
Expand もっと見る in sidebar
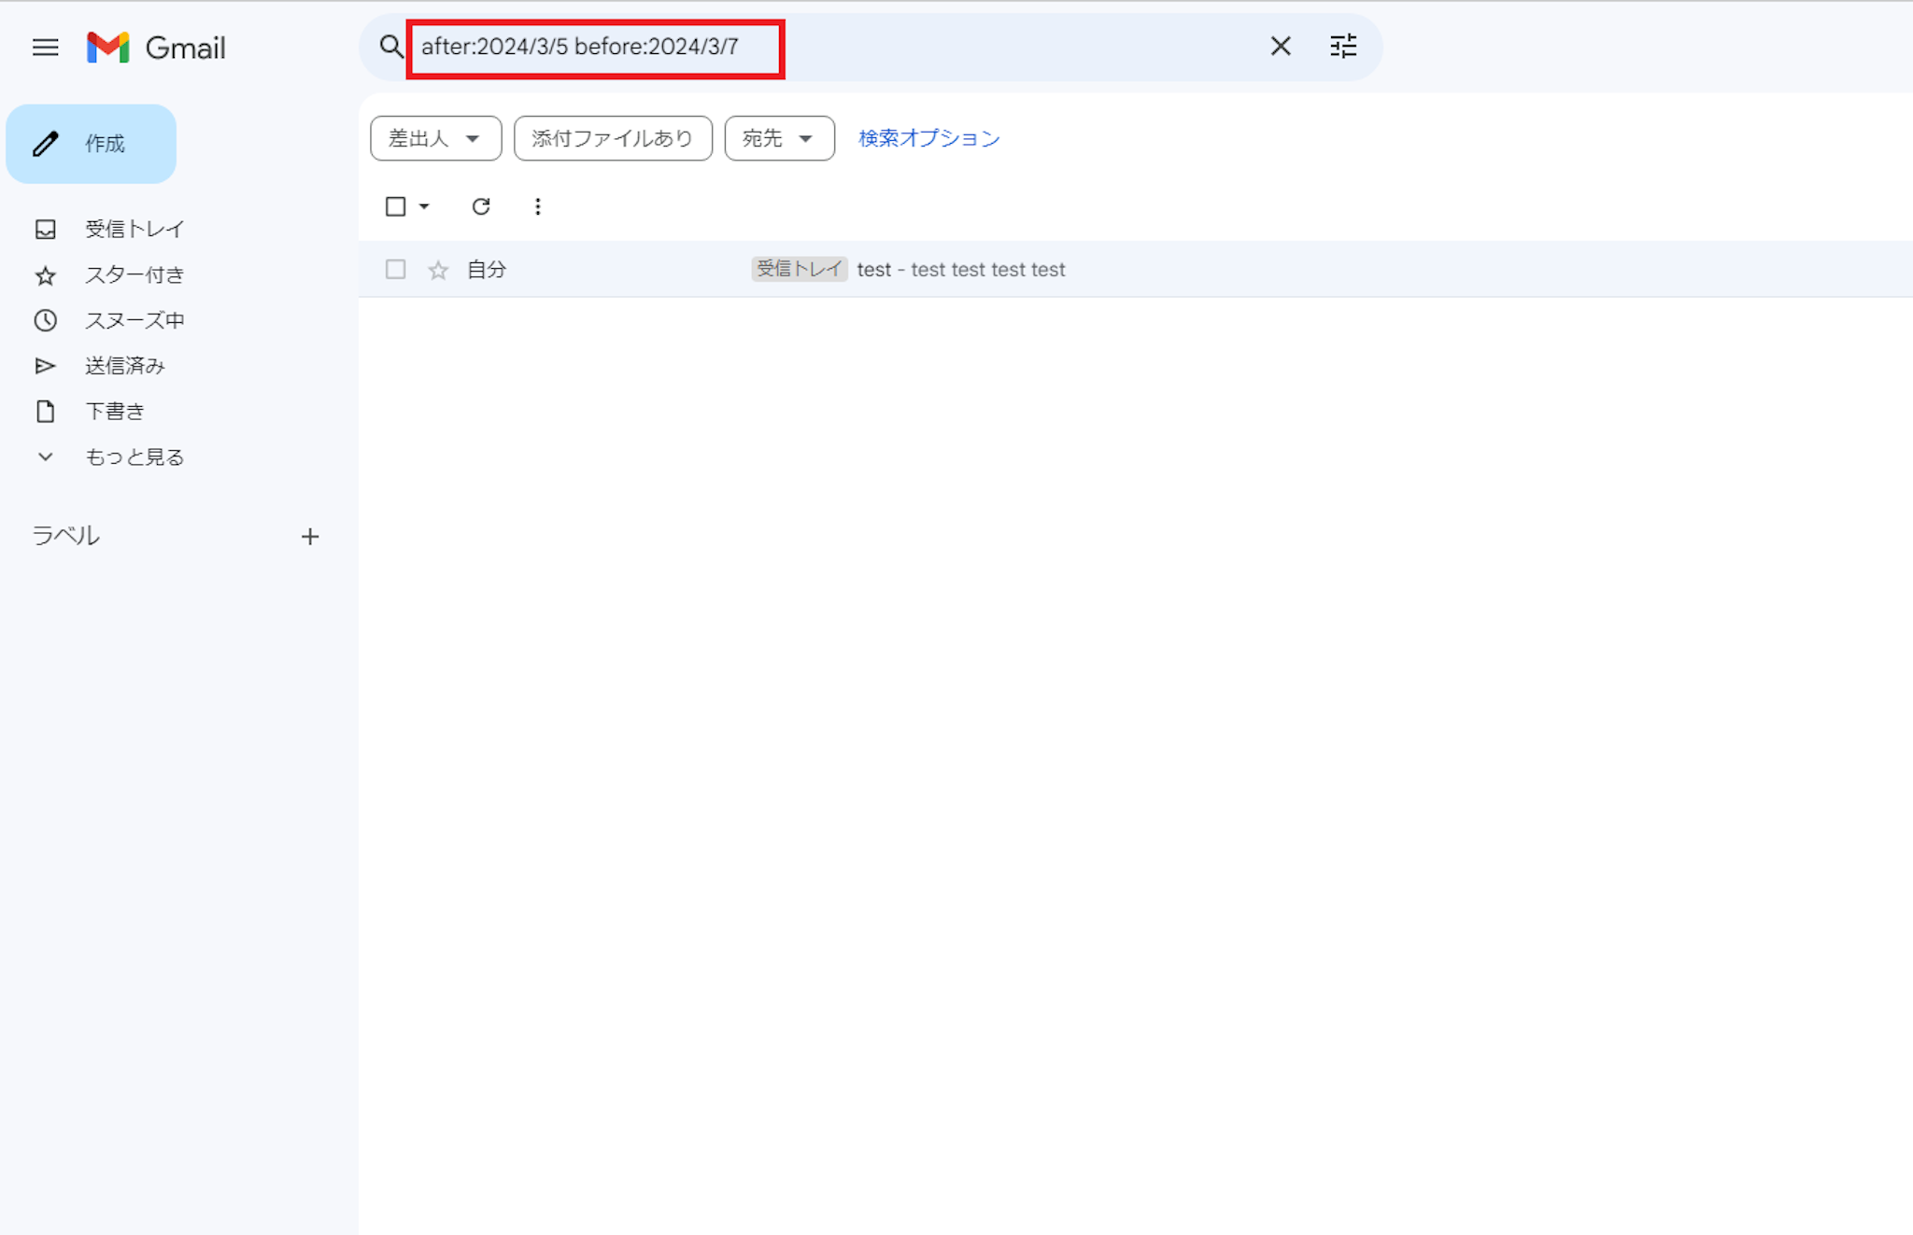click(x=134, y=456)
